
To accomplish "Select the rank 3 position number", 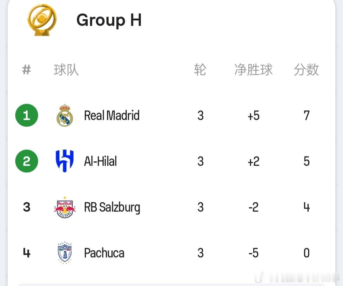I will (27, 207).
